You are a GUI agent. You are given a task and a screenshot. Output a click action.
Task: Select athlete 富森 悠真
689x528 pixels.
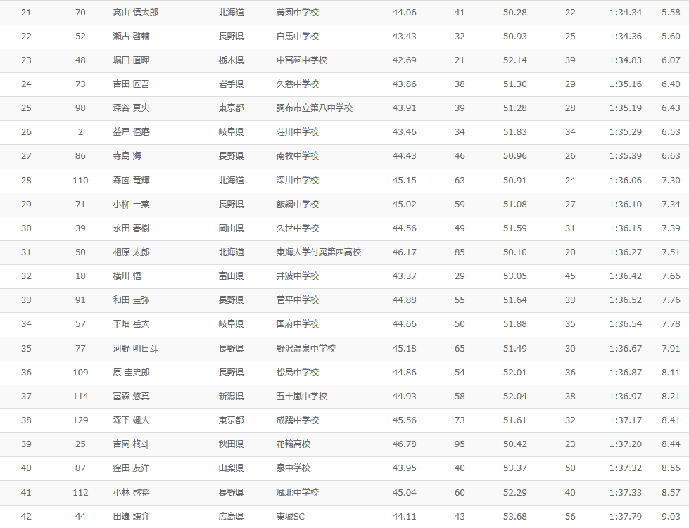click(131, 397)
